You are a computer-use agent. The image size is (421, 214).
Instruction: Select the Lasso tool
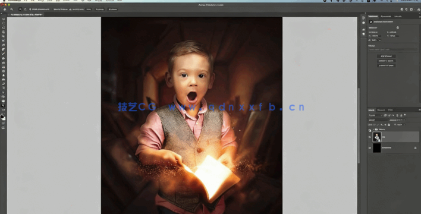pyautogui.click(x=3, y=27)
